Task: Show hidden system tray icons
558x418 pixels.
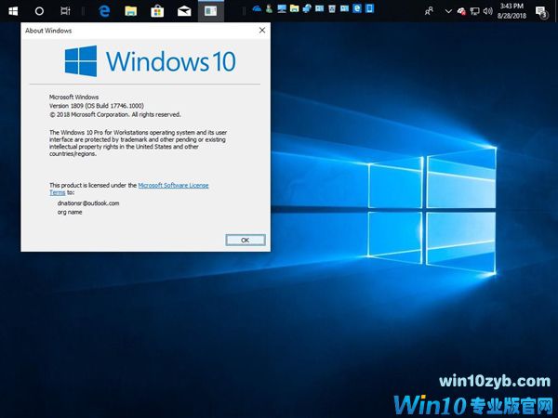Action: (448, 11)
